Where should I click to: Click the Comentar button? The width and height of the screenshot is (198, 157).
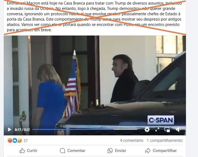click(73, 151)
